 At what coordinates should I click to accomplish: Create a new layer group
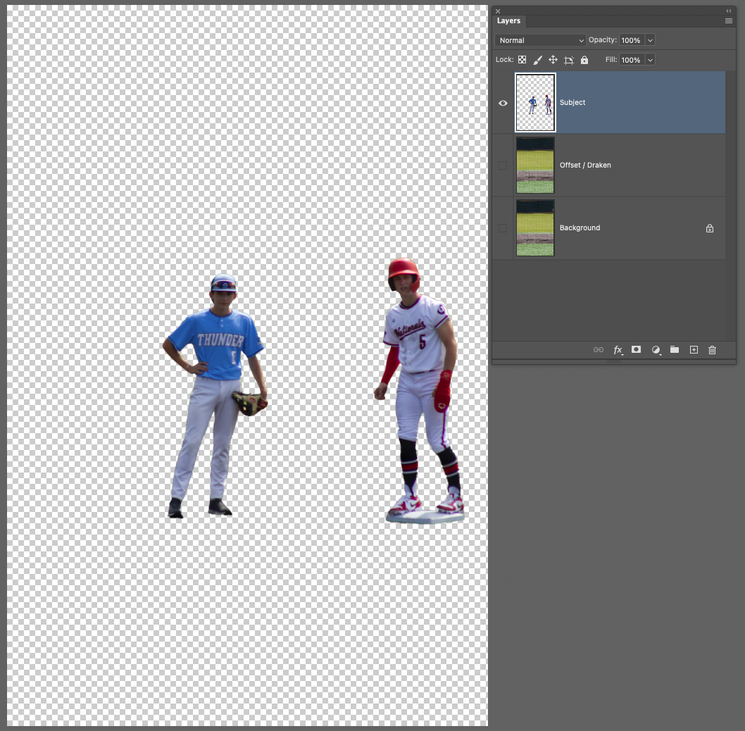click(x=674, y=349)
